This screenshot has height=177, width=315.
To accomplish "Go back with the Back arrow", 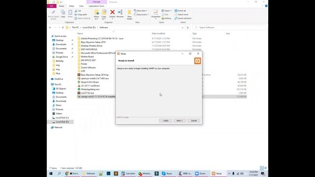I will pos(50,28).
